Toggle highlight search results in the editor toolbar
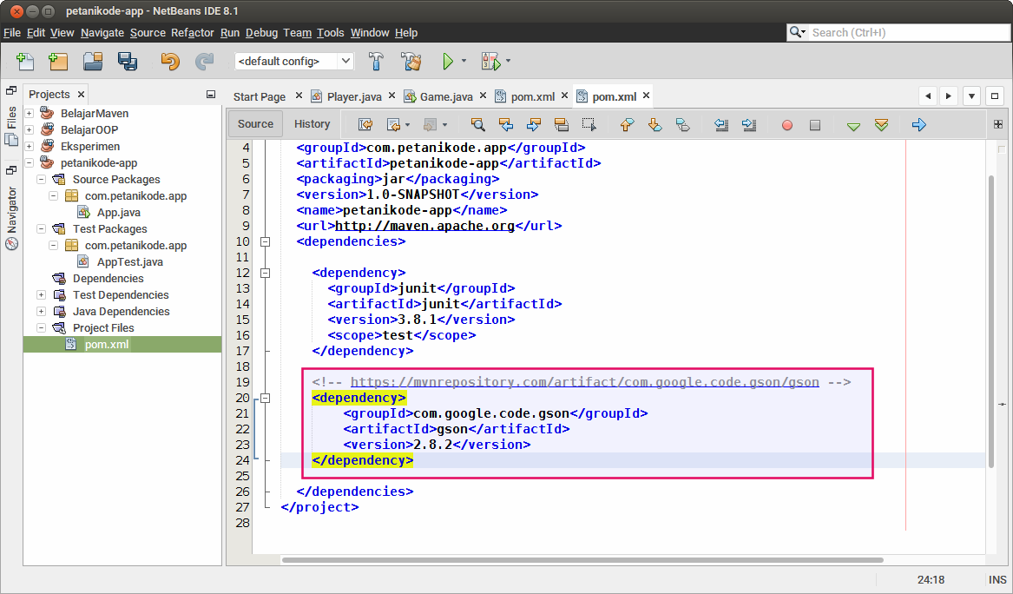This screenshot has width=1013, height=594. (562, 124)
